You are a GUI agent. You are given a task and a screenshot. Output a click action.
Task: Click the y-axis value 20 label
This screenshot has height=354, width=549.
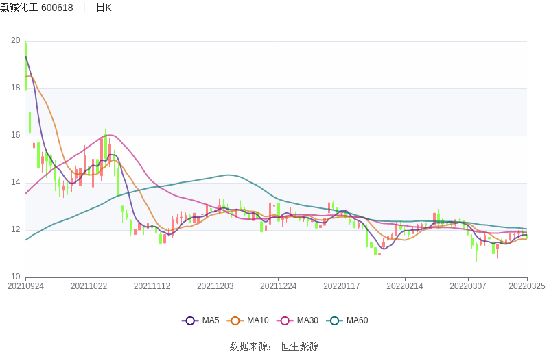tap(15, 41)
